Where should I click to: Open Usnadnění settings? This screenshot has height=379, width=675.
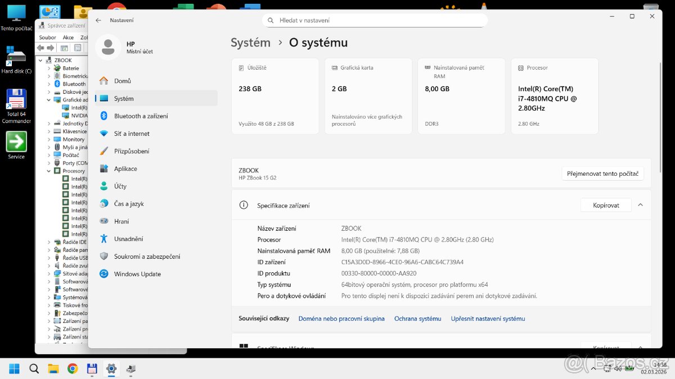[x=156, y=239]
